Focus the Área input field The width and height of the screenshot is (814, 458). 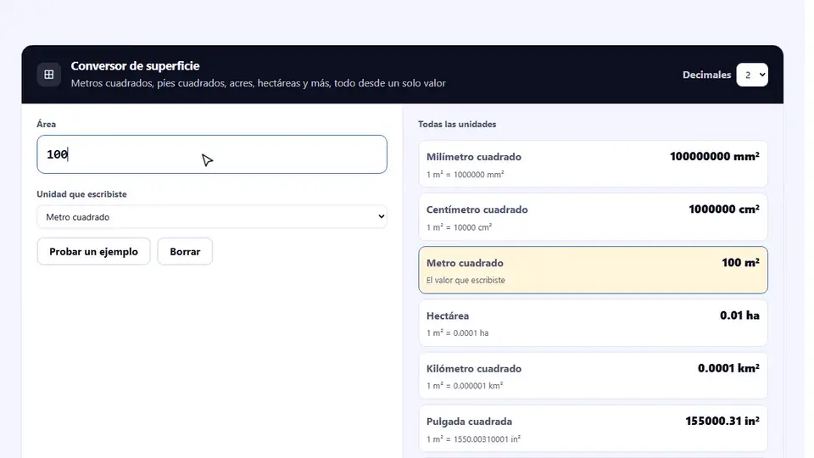point(212,154)
